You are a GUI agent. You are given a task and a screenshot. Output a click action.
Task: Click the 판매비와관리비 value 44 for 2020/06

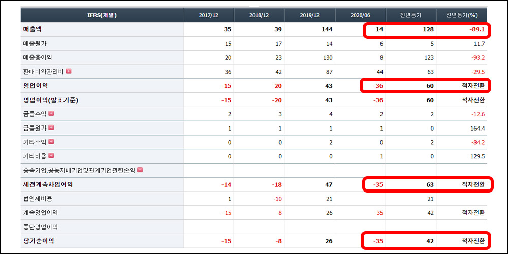(379, 72)
